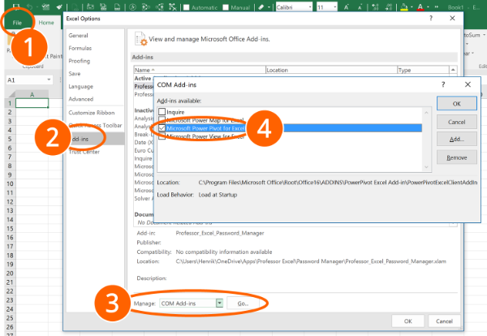Click help question mark in Excel Options

[431, 19]
